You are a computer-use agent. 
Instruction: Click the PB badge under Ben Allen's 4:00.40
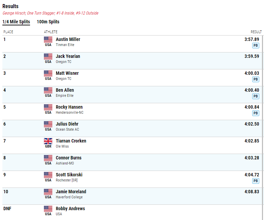pyautogui.click(x=256, y=96)
